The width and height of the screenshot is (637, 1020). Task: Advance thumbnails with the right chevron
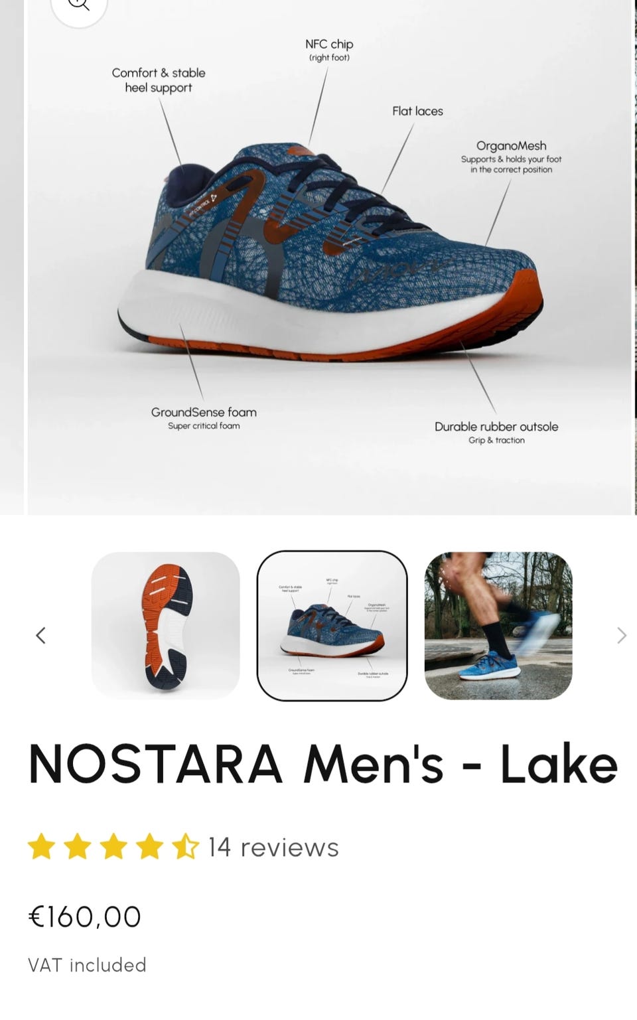(x=621, y=635)
